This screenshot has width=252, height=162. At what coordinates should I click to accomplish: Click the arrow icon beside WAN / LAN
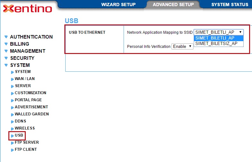[x=13, y=79]
